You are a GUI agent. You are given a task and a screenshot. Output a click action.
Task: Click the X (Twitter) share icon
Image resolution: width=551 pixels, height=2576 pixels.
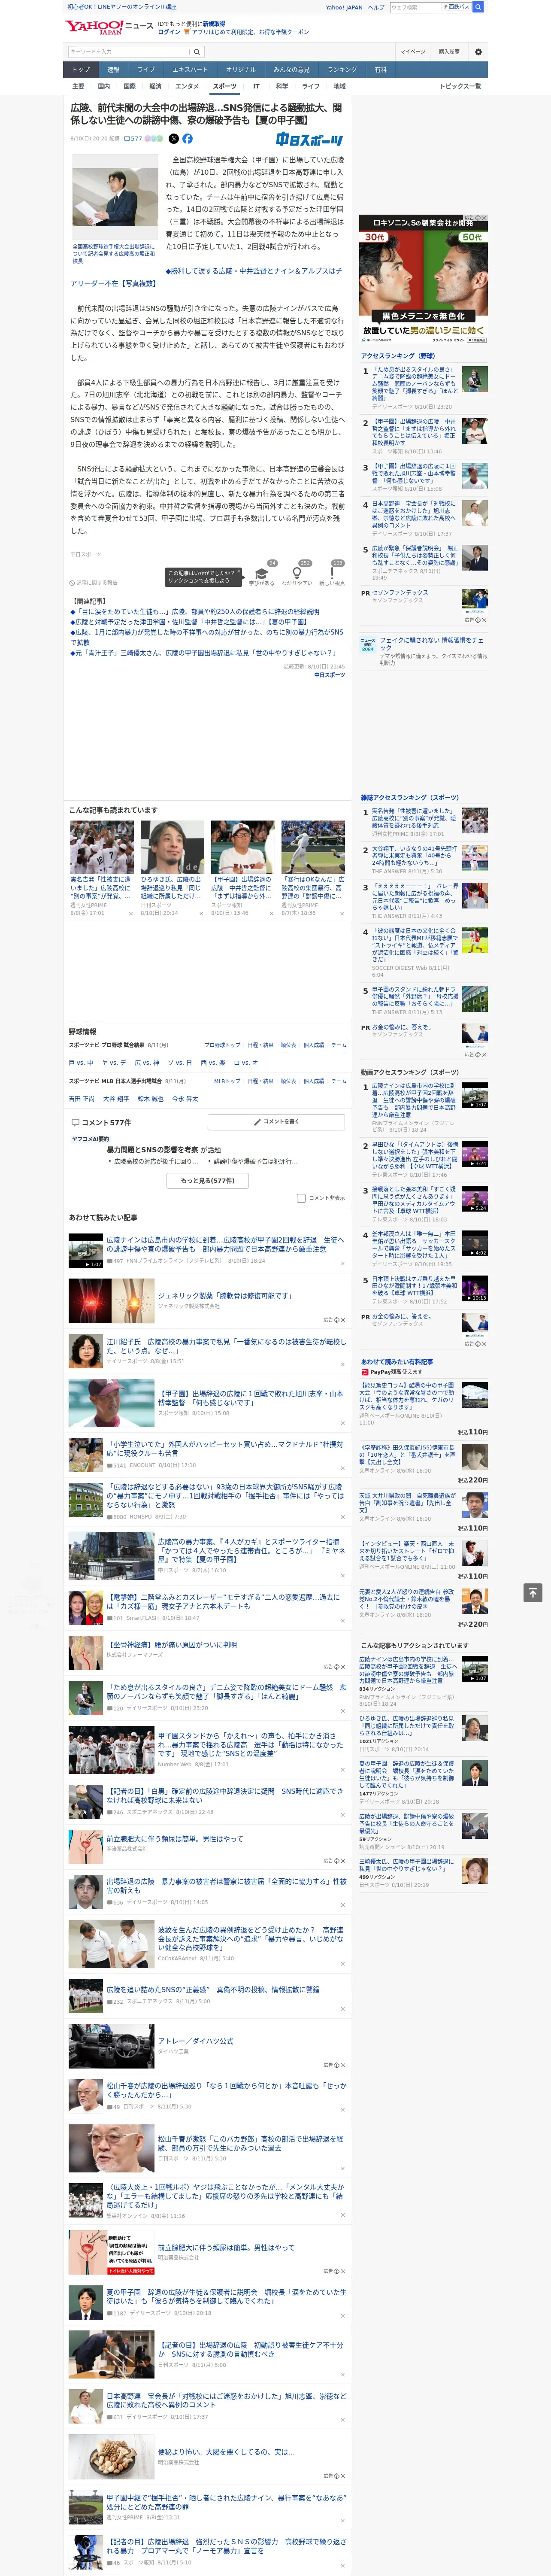click(174, 139)
